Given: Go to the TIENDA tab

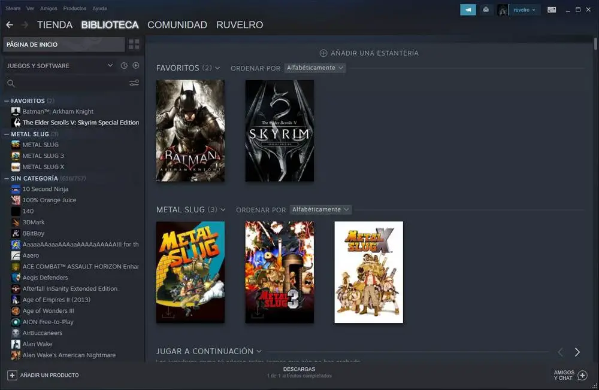Looking at the screenshot, I should 55,25.
